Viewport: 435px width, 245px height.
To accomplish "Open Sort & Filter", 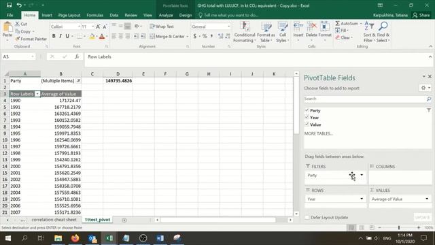I will point(369,32).
